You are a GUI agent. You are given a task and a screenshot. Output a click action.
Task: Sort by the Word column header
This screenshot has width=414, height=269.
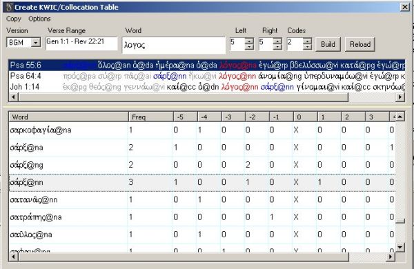68,117
